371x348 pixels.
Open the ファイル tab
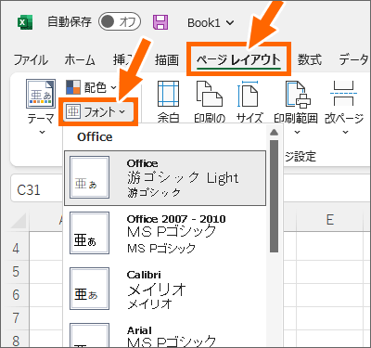click(31, 59)
